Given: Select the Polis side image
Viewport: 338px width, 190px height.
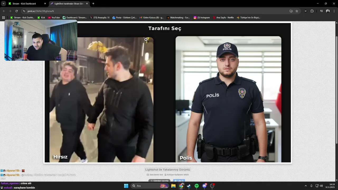Looking at the screenshot, I should coord(228,99).
